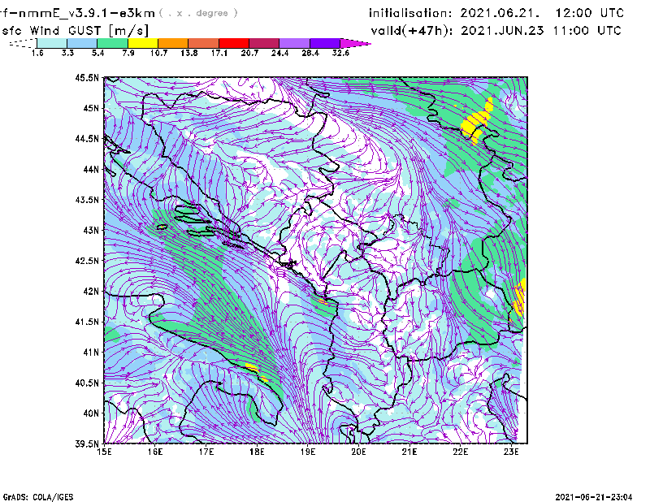Click the crimson 20.7–24.4 legend swatch
This screenshot has width=650, height=502.
coord(264,43)
